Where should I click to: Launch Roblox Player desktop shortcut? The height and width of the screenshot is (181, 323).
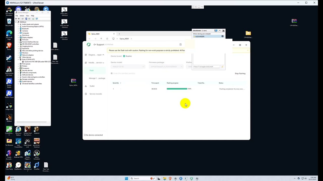click(x=9, y=94)
